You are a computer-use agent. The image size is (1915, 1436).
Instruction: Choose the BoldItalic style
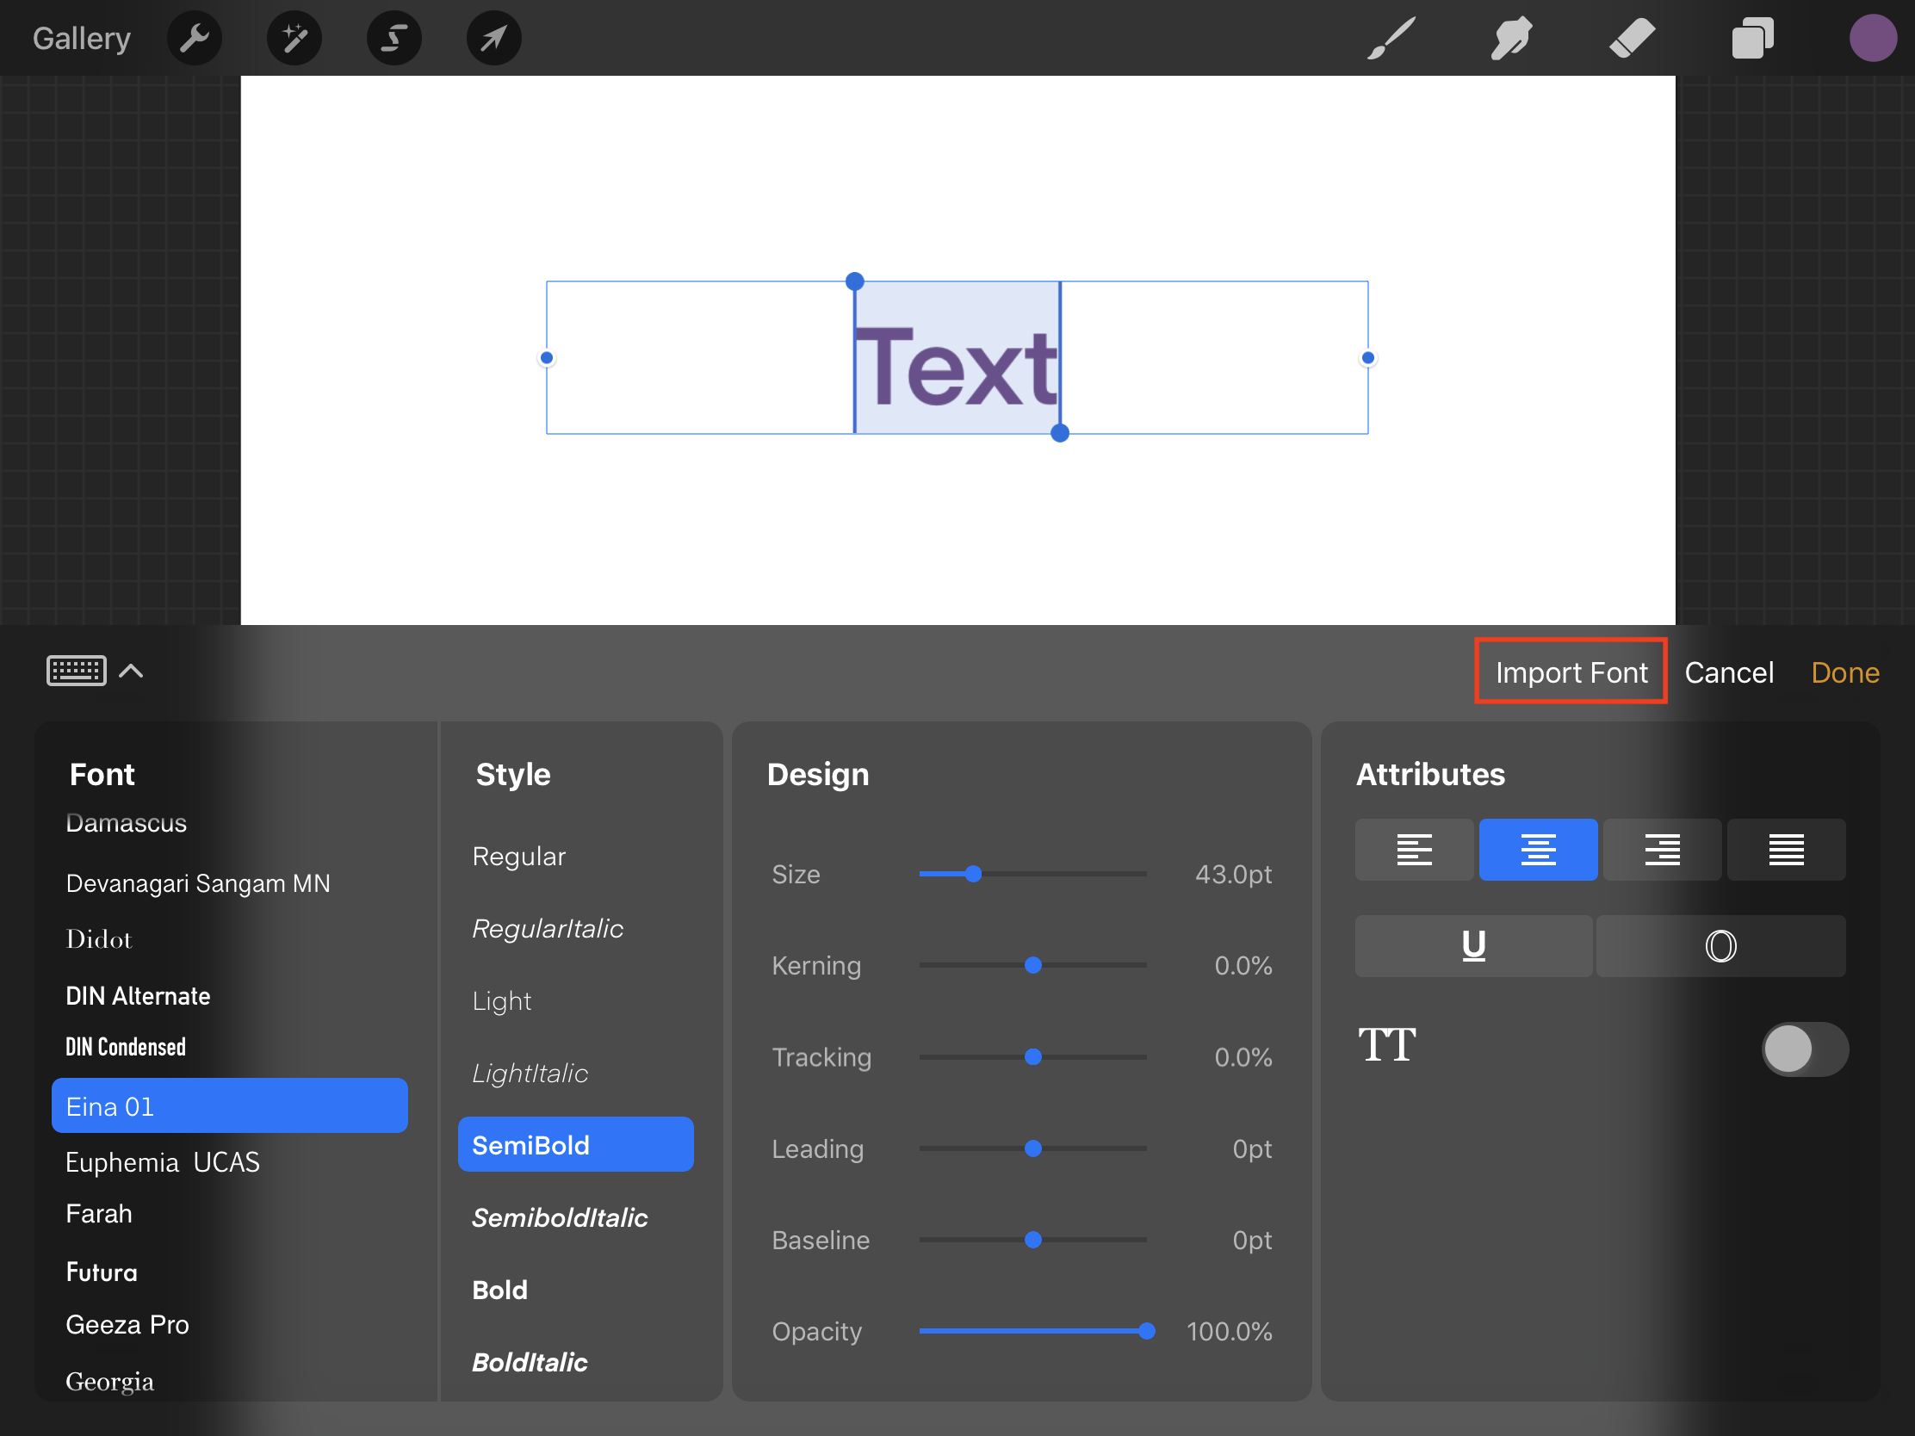530,1363
